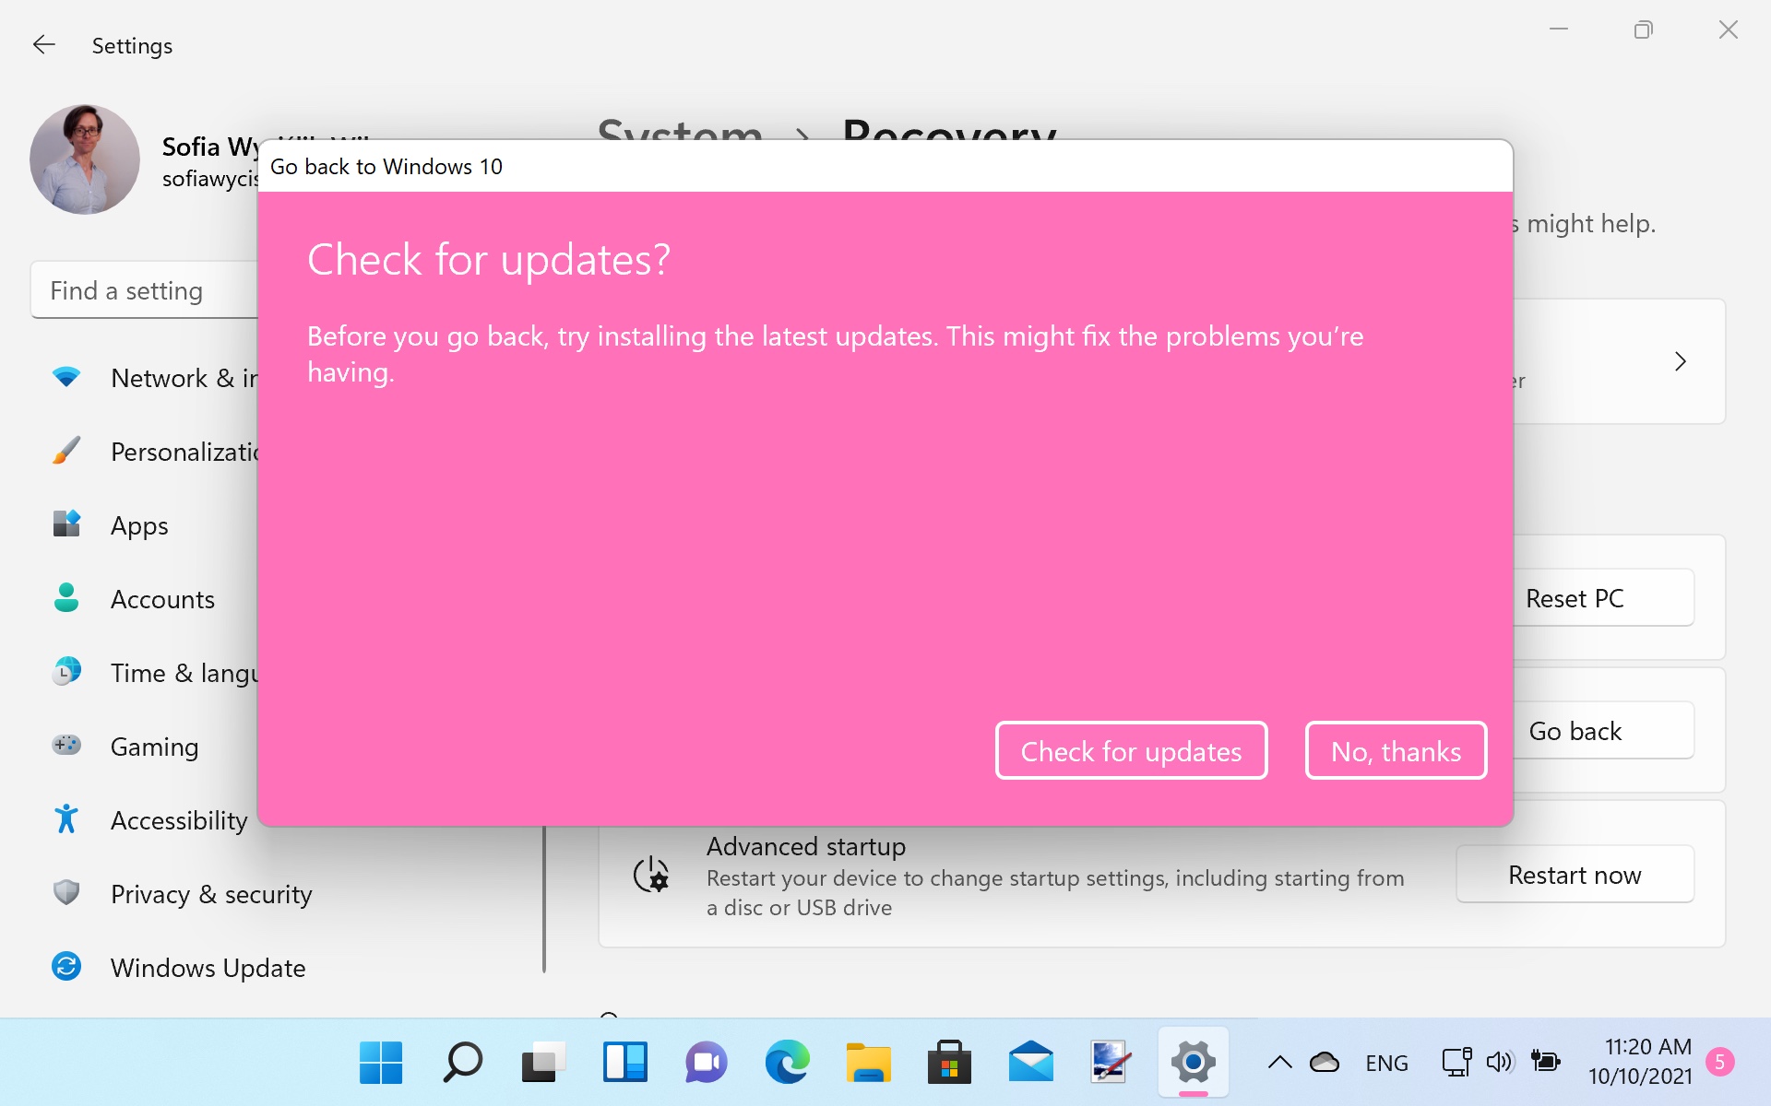This screenshot has width=1771, height=1106.
Task: Click the Reset PC button
Action: [x=1603, y=598]
